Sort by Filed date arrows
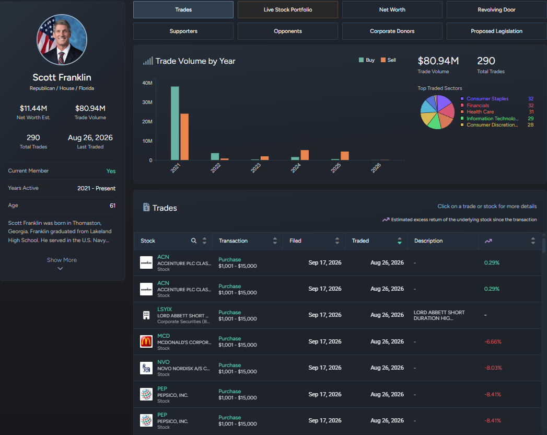 (337, 241)
